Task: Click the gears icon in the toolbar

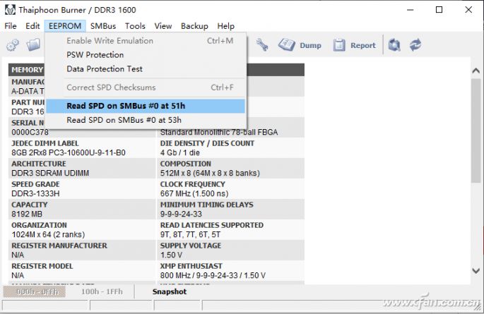Action: pos(13,45)
